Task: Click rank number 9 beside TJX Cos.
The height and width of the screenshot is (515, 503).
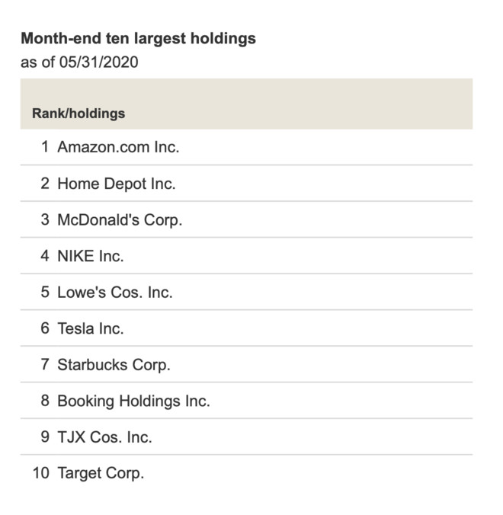Action: [45, 437]
